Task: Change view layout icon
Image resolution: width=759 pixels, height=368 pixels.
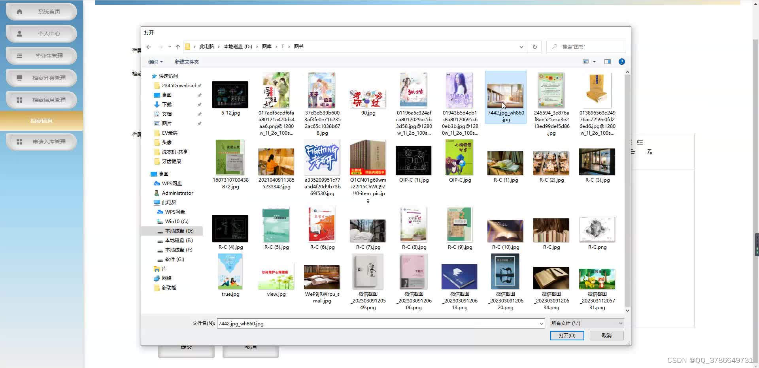Action: point(586,62)
